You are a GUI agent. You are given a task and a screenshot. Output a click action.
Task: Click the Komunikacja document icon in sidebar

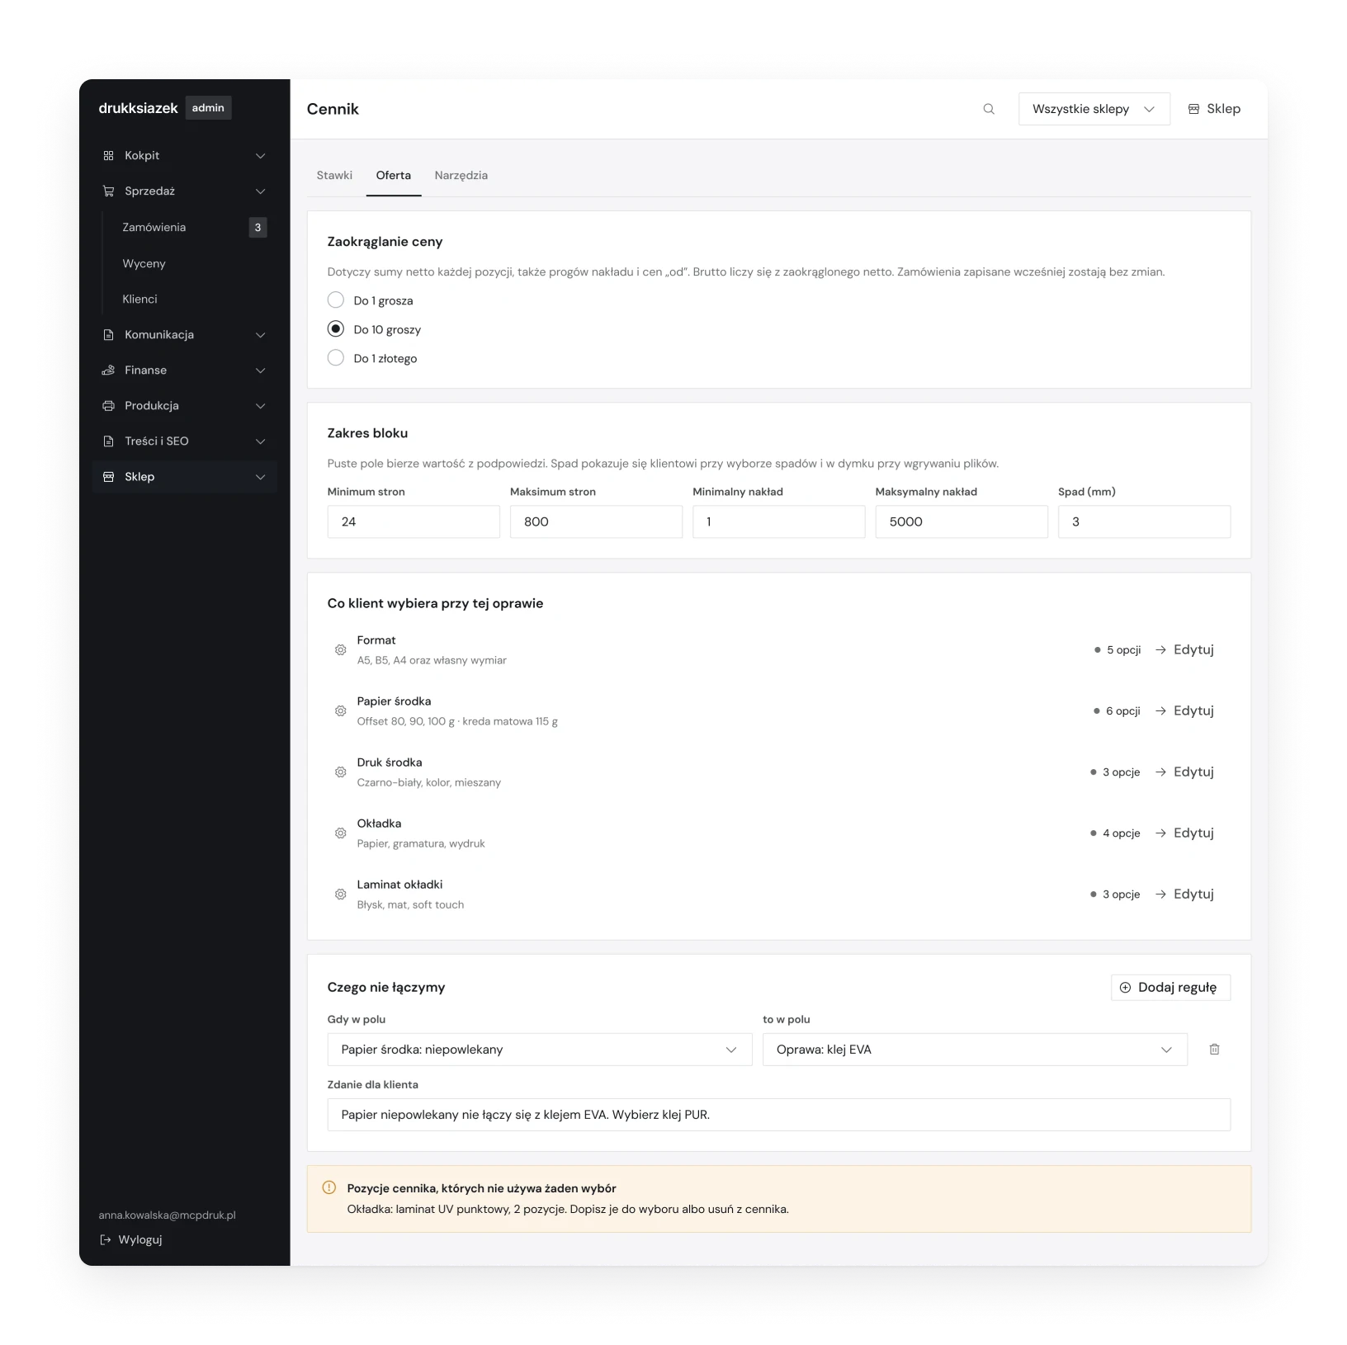[108, 334]
